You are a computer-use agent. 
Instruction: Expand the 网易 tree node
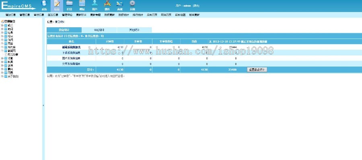(x=2, y=73)
